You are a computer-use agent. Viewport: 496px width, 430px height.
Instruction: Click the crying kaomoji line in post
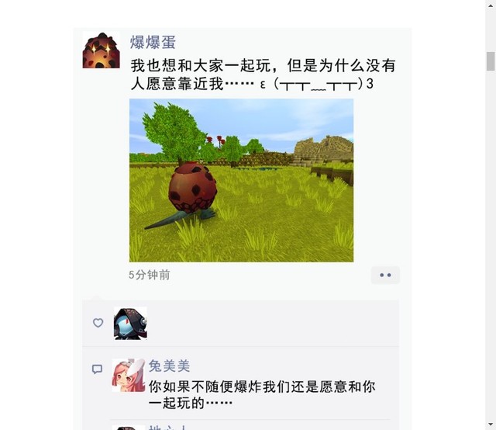(x=252, y=84)
